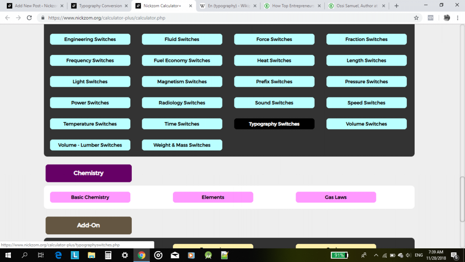Open Radiology Switches
Image resolution: width=465 pixels, height=262 pixels.
pyautogui.click(x=182, y=102)
